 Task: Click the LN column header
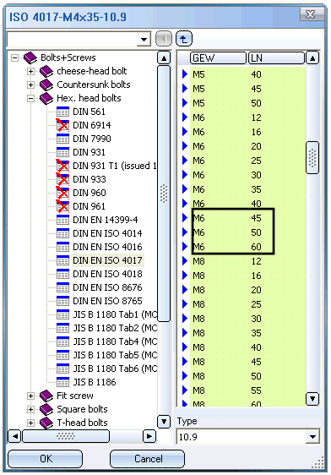click(x=275, y=57)
